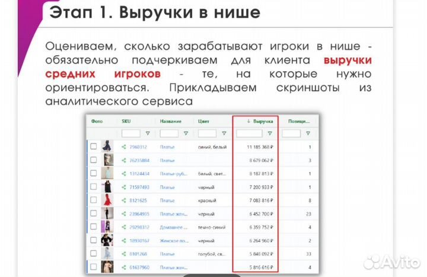The width and height of the screenshot is (427, 277).
Task: Click the Выручка filter input field
Action: [x=249, y=133]
